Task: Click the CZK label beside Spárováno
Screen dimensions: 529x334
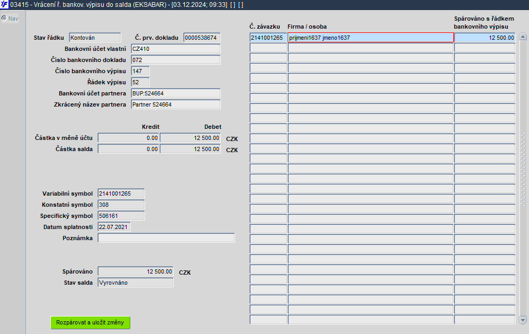Action: pos(185,272)
